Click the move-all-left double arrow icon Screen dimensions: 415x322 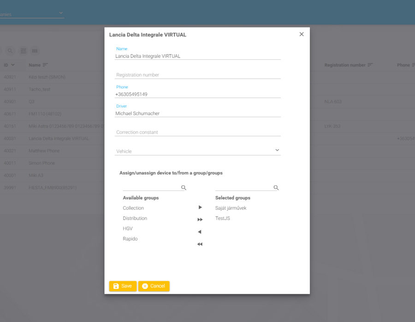[x=200, y=244]
